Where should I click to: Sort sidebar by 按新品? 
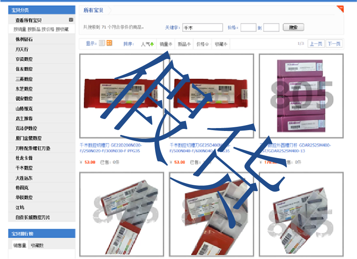(34, 29)
